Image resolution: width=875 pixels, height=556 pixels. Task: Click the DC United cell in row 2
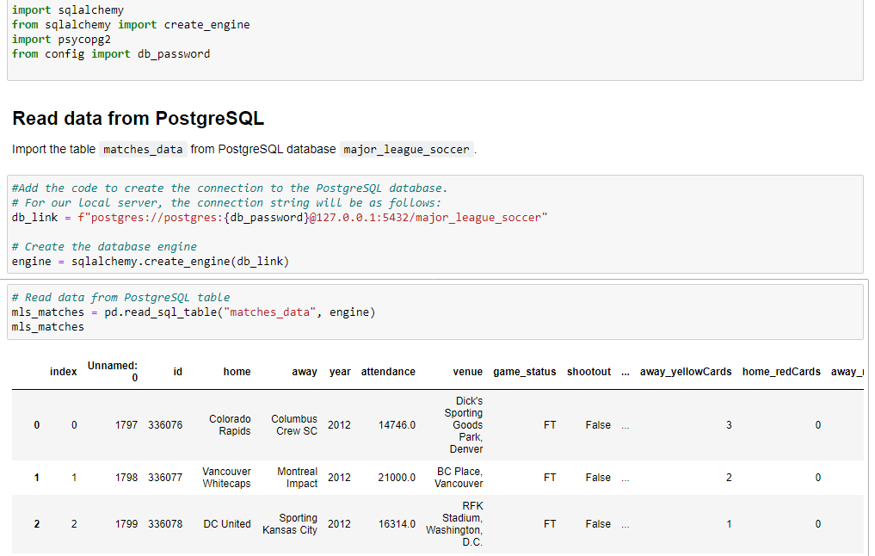coord(226,523)
